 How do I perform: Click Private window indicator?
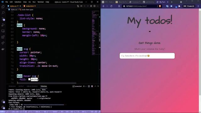click(x=189, y=6)
